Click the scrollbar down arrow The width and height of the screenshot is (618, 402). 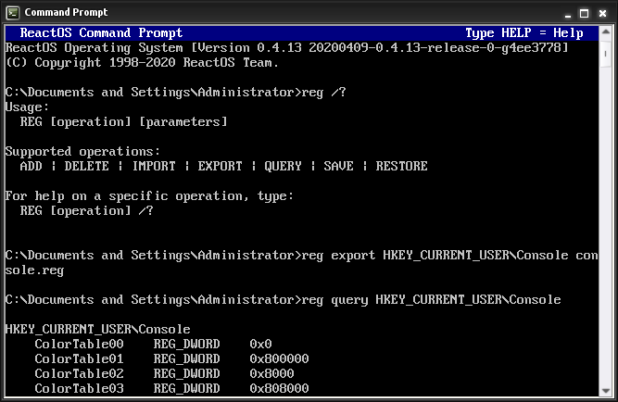[x=604, y=388]
